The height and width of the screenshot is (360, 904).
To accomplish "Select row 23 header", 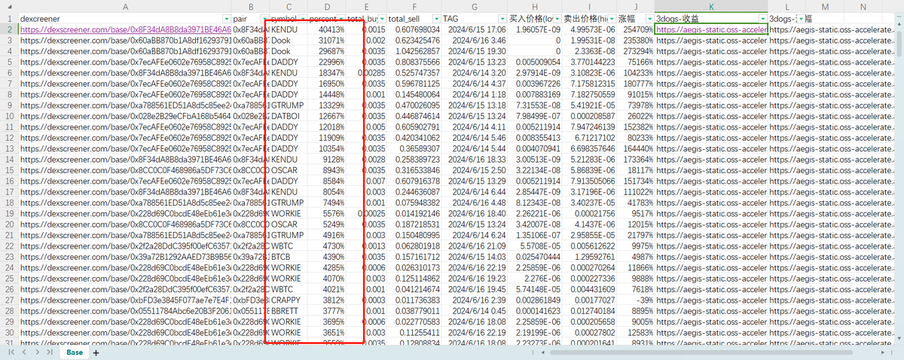I will [9, 257].
